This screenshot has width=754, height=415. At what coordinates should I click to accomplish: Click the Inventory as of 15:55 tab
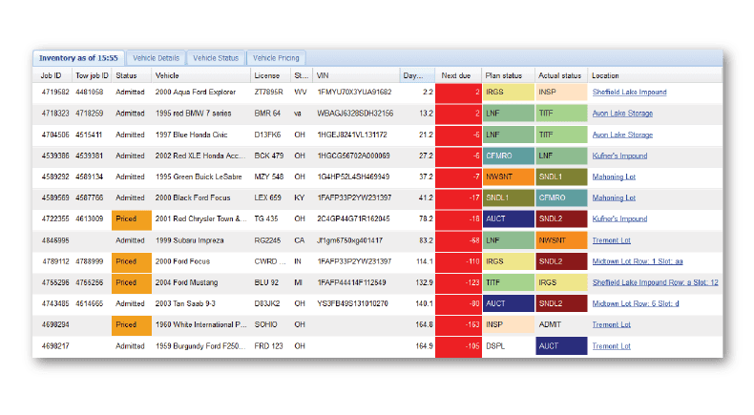[78, 58]
